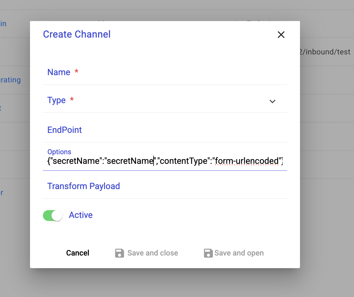Click the floppy disk icon on Save and open

pyautogui.click(x=208, y=253)
